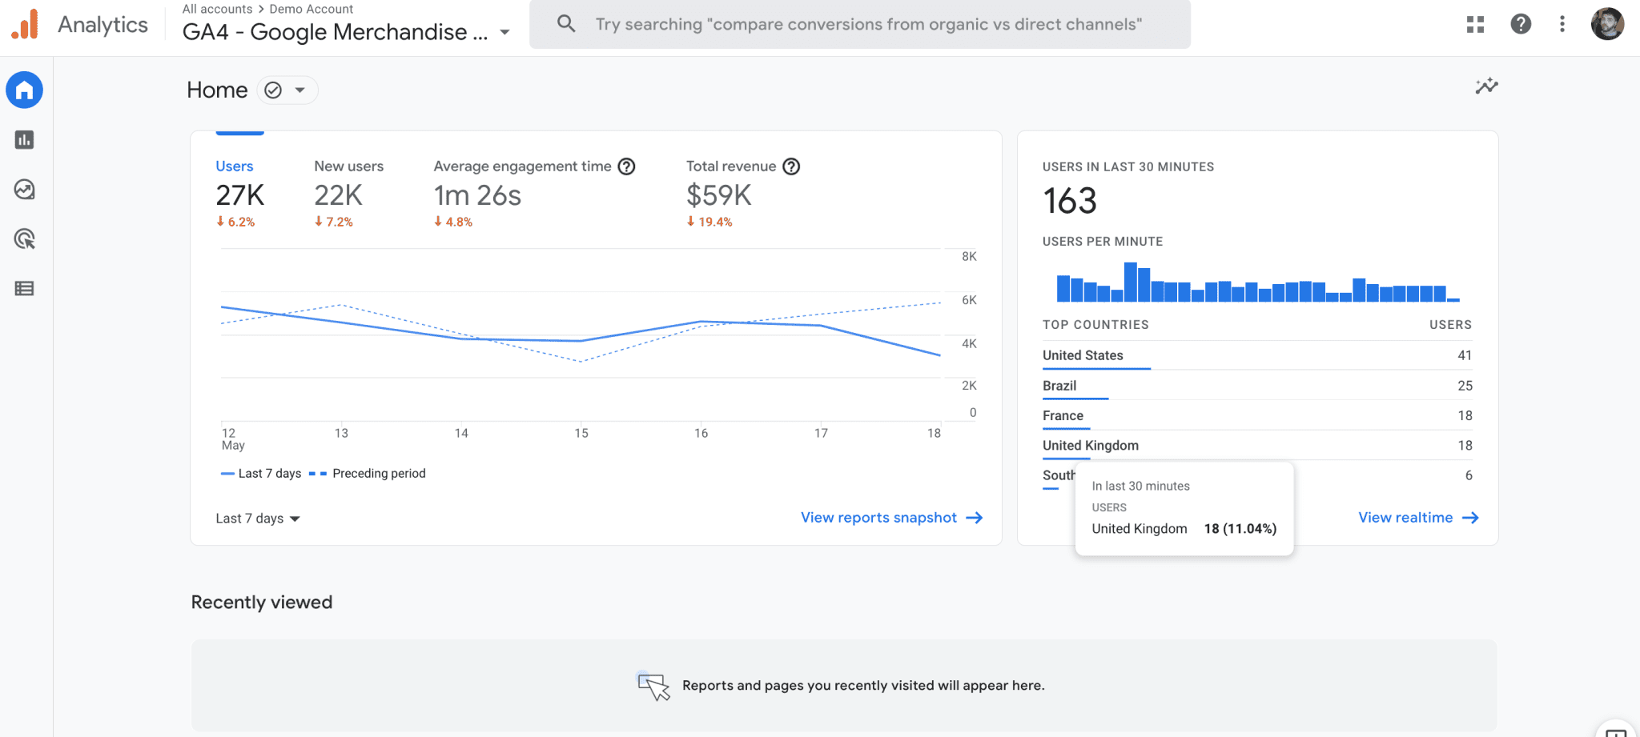Image resolution: width=1640 pixels, height=737 pixels.
Task: Click the tallest users-per-minute bar
Action: 1130,282
